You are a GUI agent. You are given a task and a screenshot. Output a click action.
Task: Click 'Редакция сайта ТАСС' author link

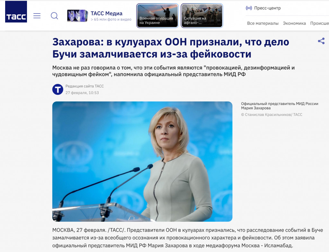84,86
